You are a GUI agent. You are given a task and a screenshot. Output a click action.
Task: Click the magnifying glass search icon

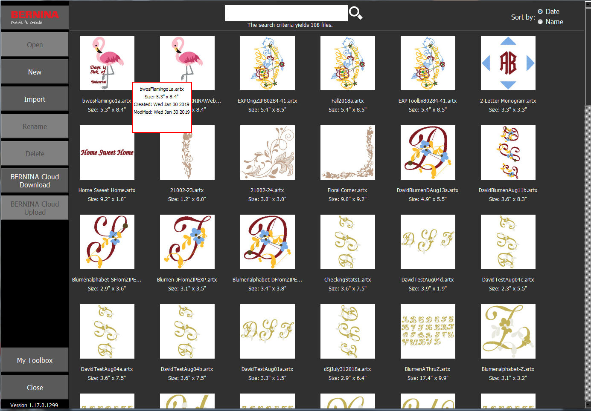click(355, 13)
